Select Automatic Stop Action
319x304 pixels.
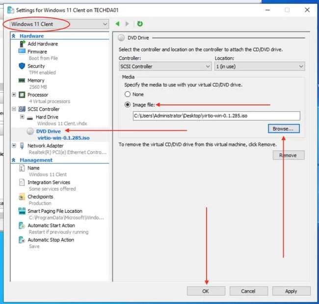(51, 240)
